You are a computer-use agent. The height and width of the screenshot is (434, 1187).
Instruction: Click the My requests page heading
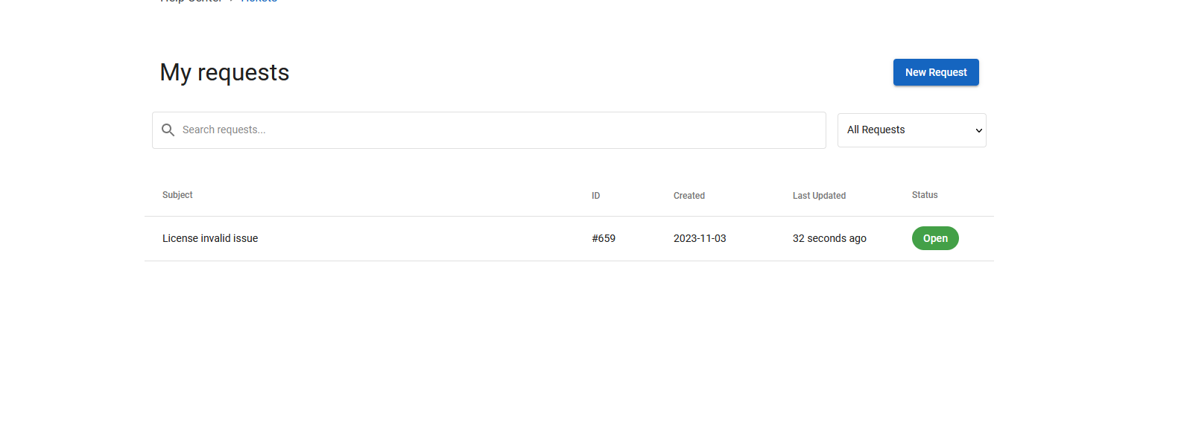coord(224,72)
